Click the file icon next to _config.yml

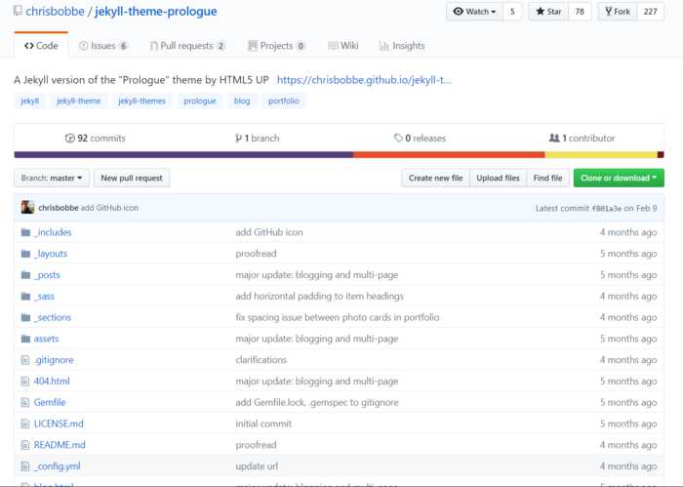pos(25,467)
